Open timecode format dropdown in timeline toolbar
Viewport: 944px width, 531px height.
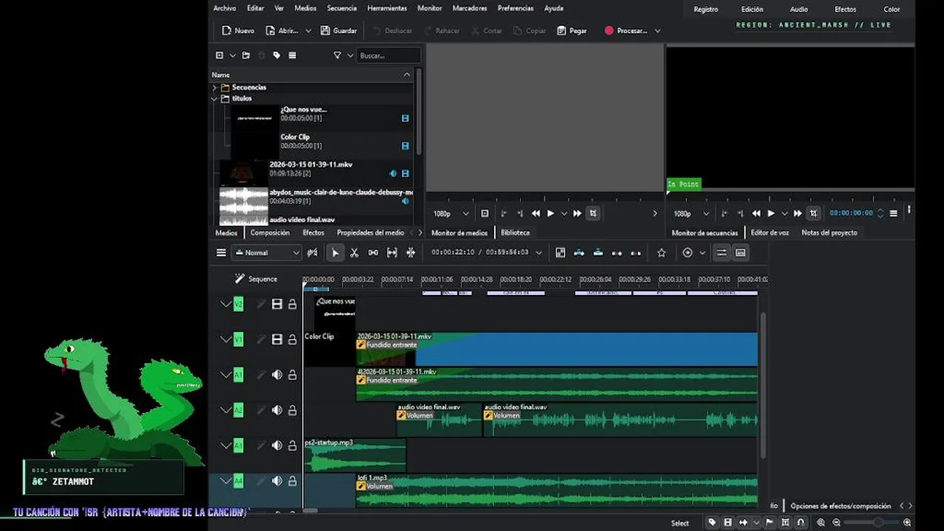point(538,252)
